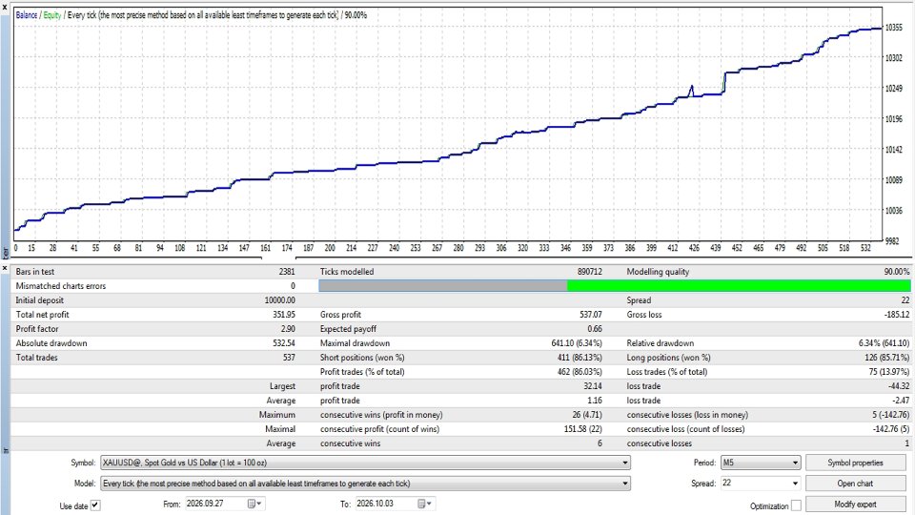Click the Open chart button

pos(855,484)
